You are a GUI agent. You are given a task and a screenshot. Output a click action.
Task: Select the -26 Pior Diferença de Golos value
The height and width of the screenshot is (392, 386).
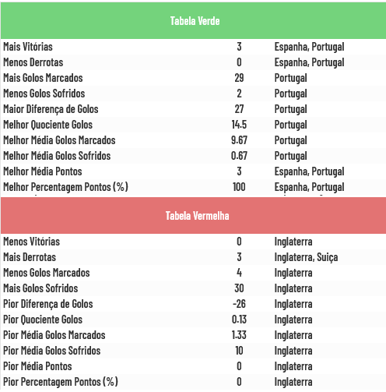tap(239, 304)
